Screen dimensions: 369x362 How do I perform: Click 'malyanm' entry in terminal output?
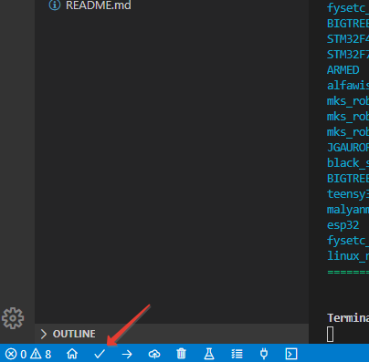(348, 210)
